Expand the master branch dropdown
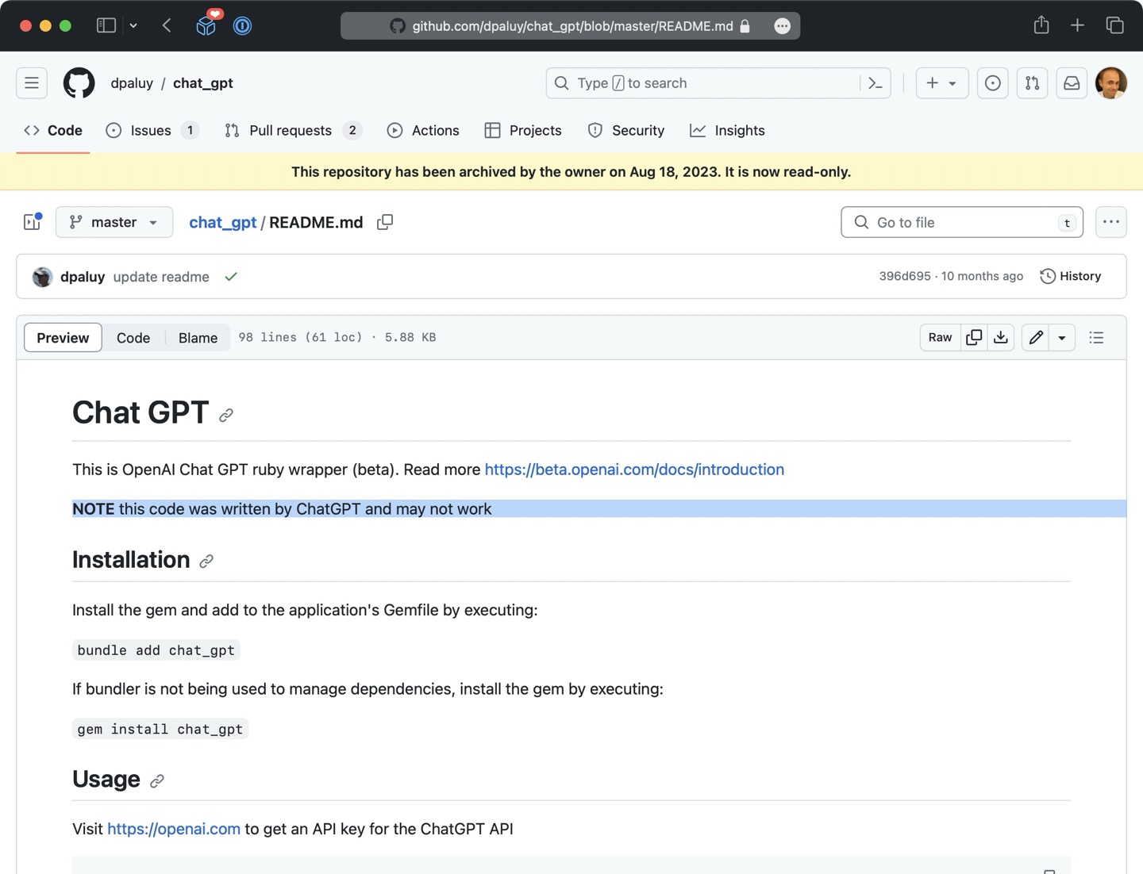Image resolution: width=1143 pixels, height=874 pixels. tap(114, 222)
